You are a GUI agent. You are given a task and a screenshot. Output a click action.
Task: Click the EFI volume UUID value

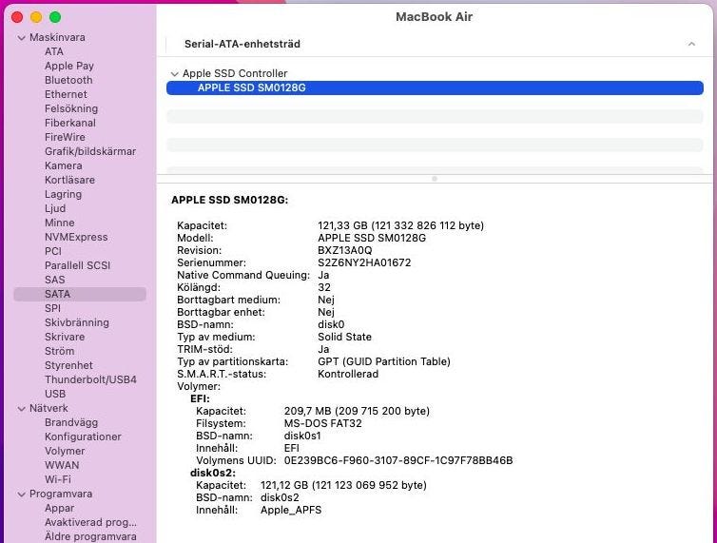pos(398,460)
